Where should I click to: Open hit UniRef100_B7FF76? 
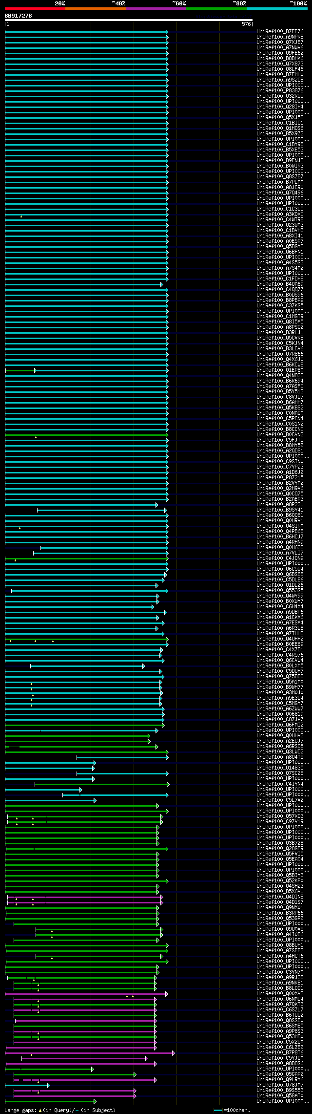[280, 31]
